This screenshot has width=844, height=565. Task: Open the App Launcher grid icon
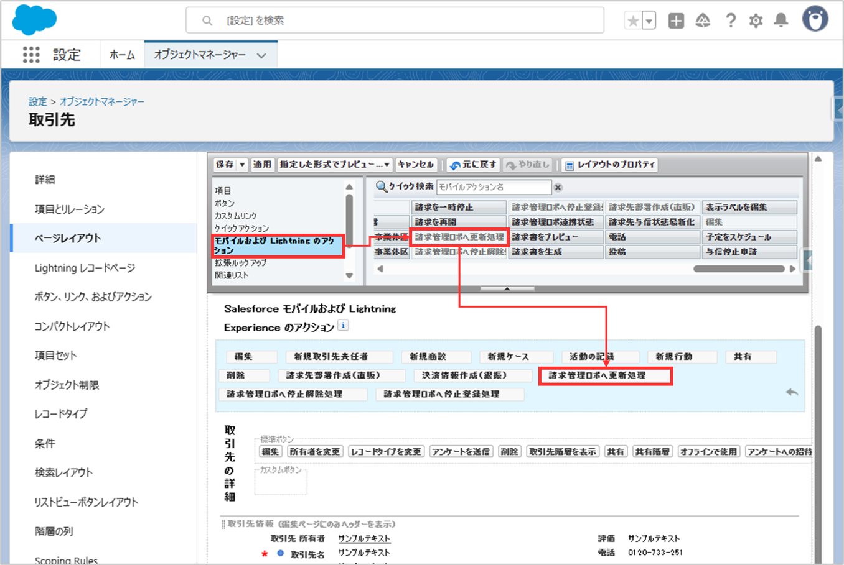(x=31, y=55)
